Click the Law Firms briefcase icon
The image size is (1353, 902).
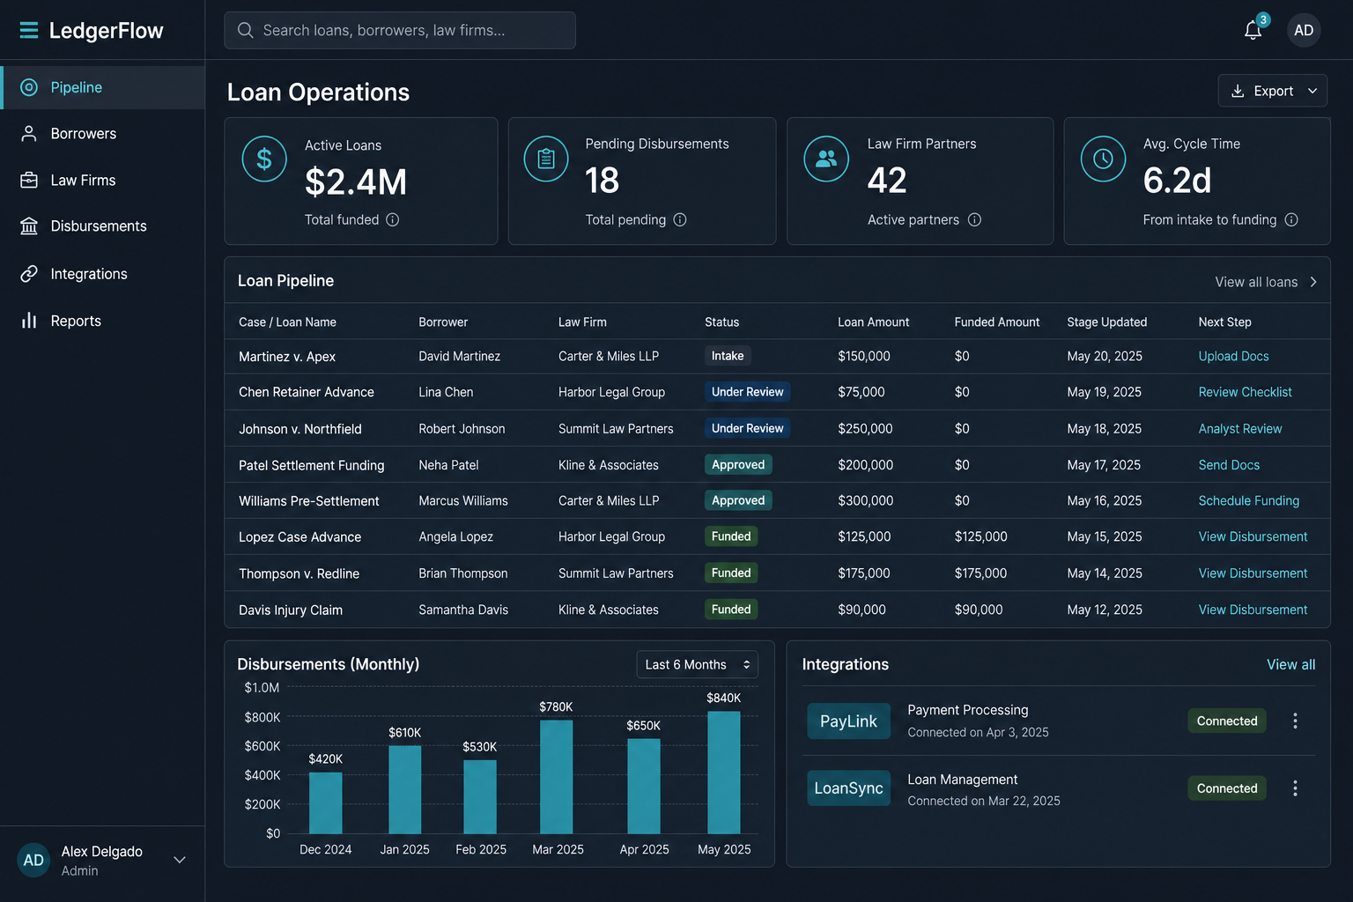point(29,180)
